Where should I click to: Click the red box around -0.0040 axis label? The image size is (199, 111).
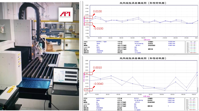[88, 90]
